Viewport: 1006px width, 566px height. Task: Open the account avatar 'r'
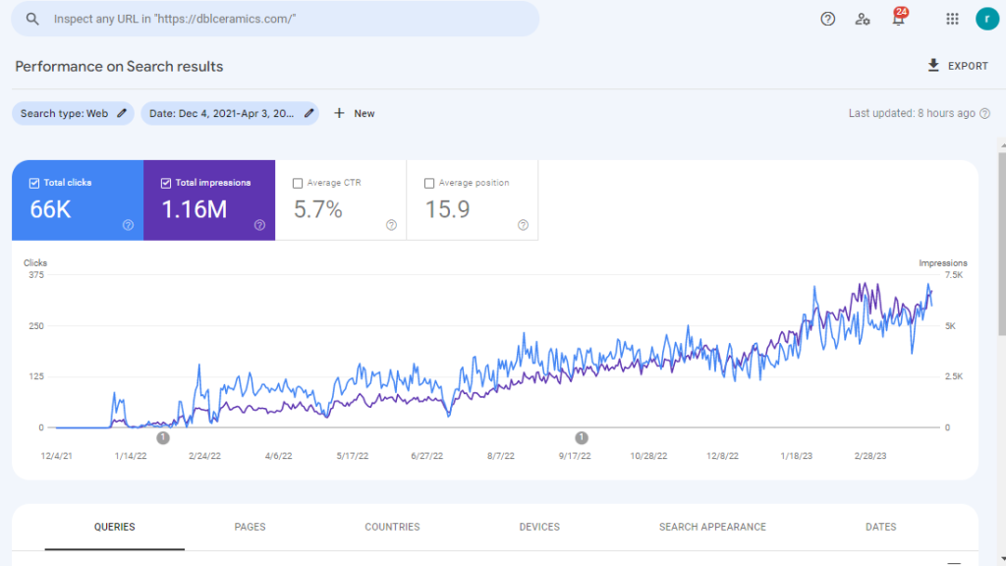(x=985, y=19)
